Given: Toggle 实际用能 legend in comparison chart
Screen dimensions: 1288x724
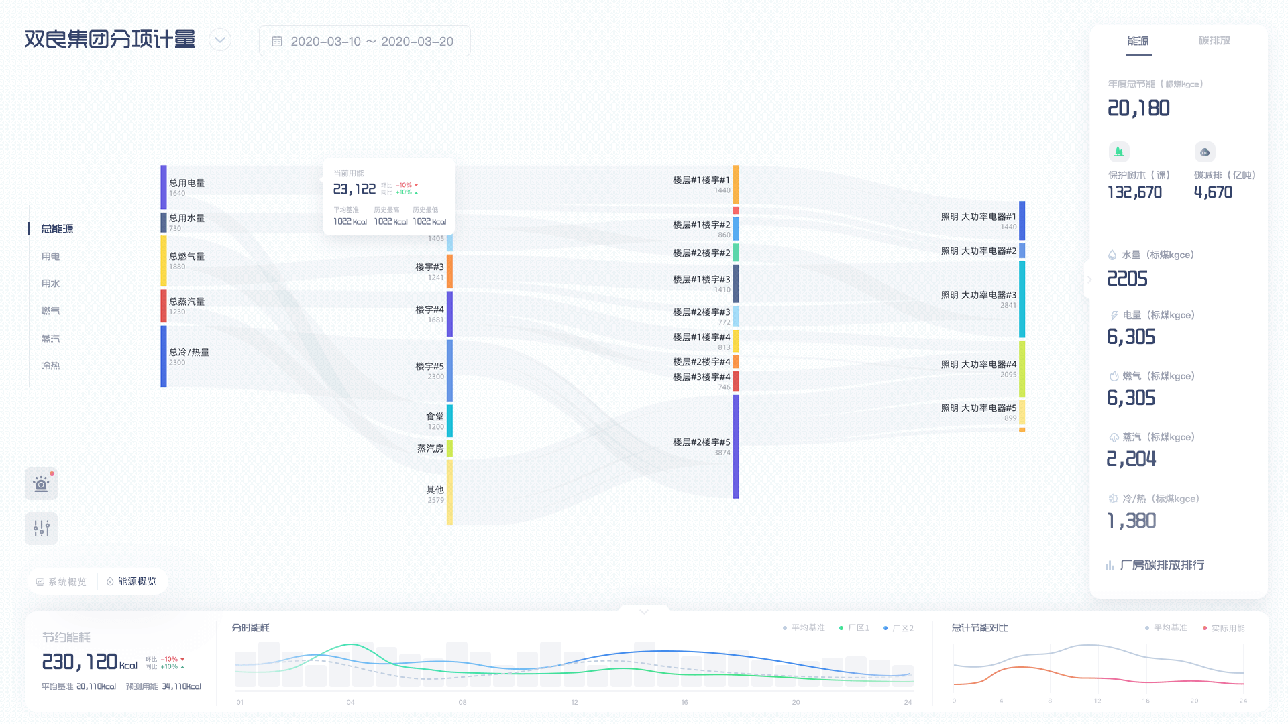Looking at the screenshot, I should pos(1224,628).
